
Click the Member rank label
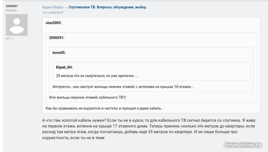pyautogui.click(x=11, y=11)
